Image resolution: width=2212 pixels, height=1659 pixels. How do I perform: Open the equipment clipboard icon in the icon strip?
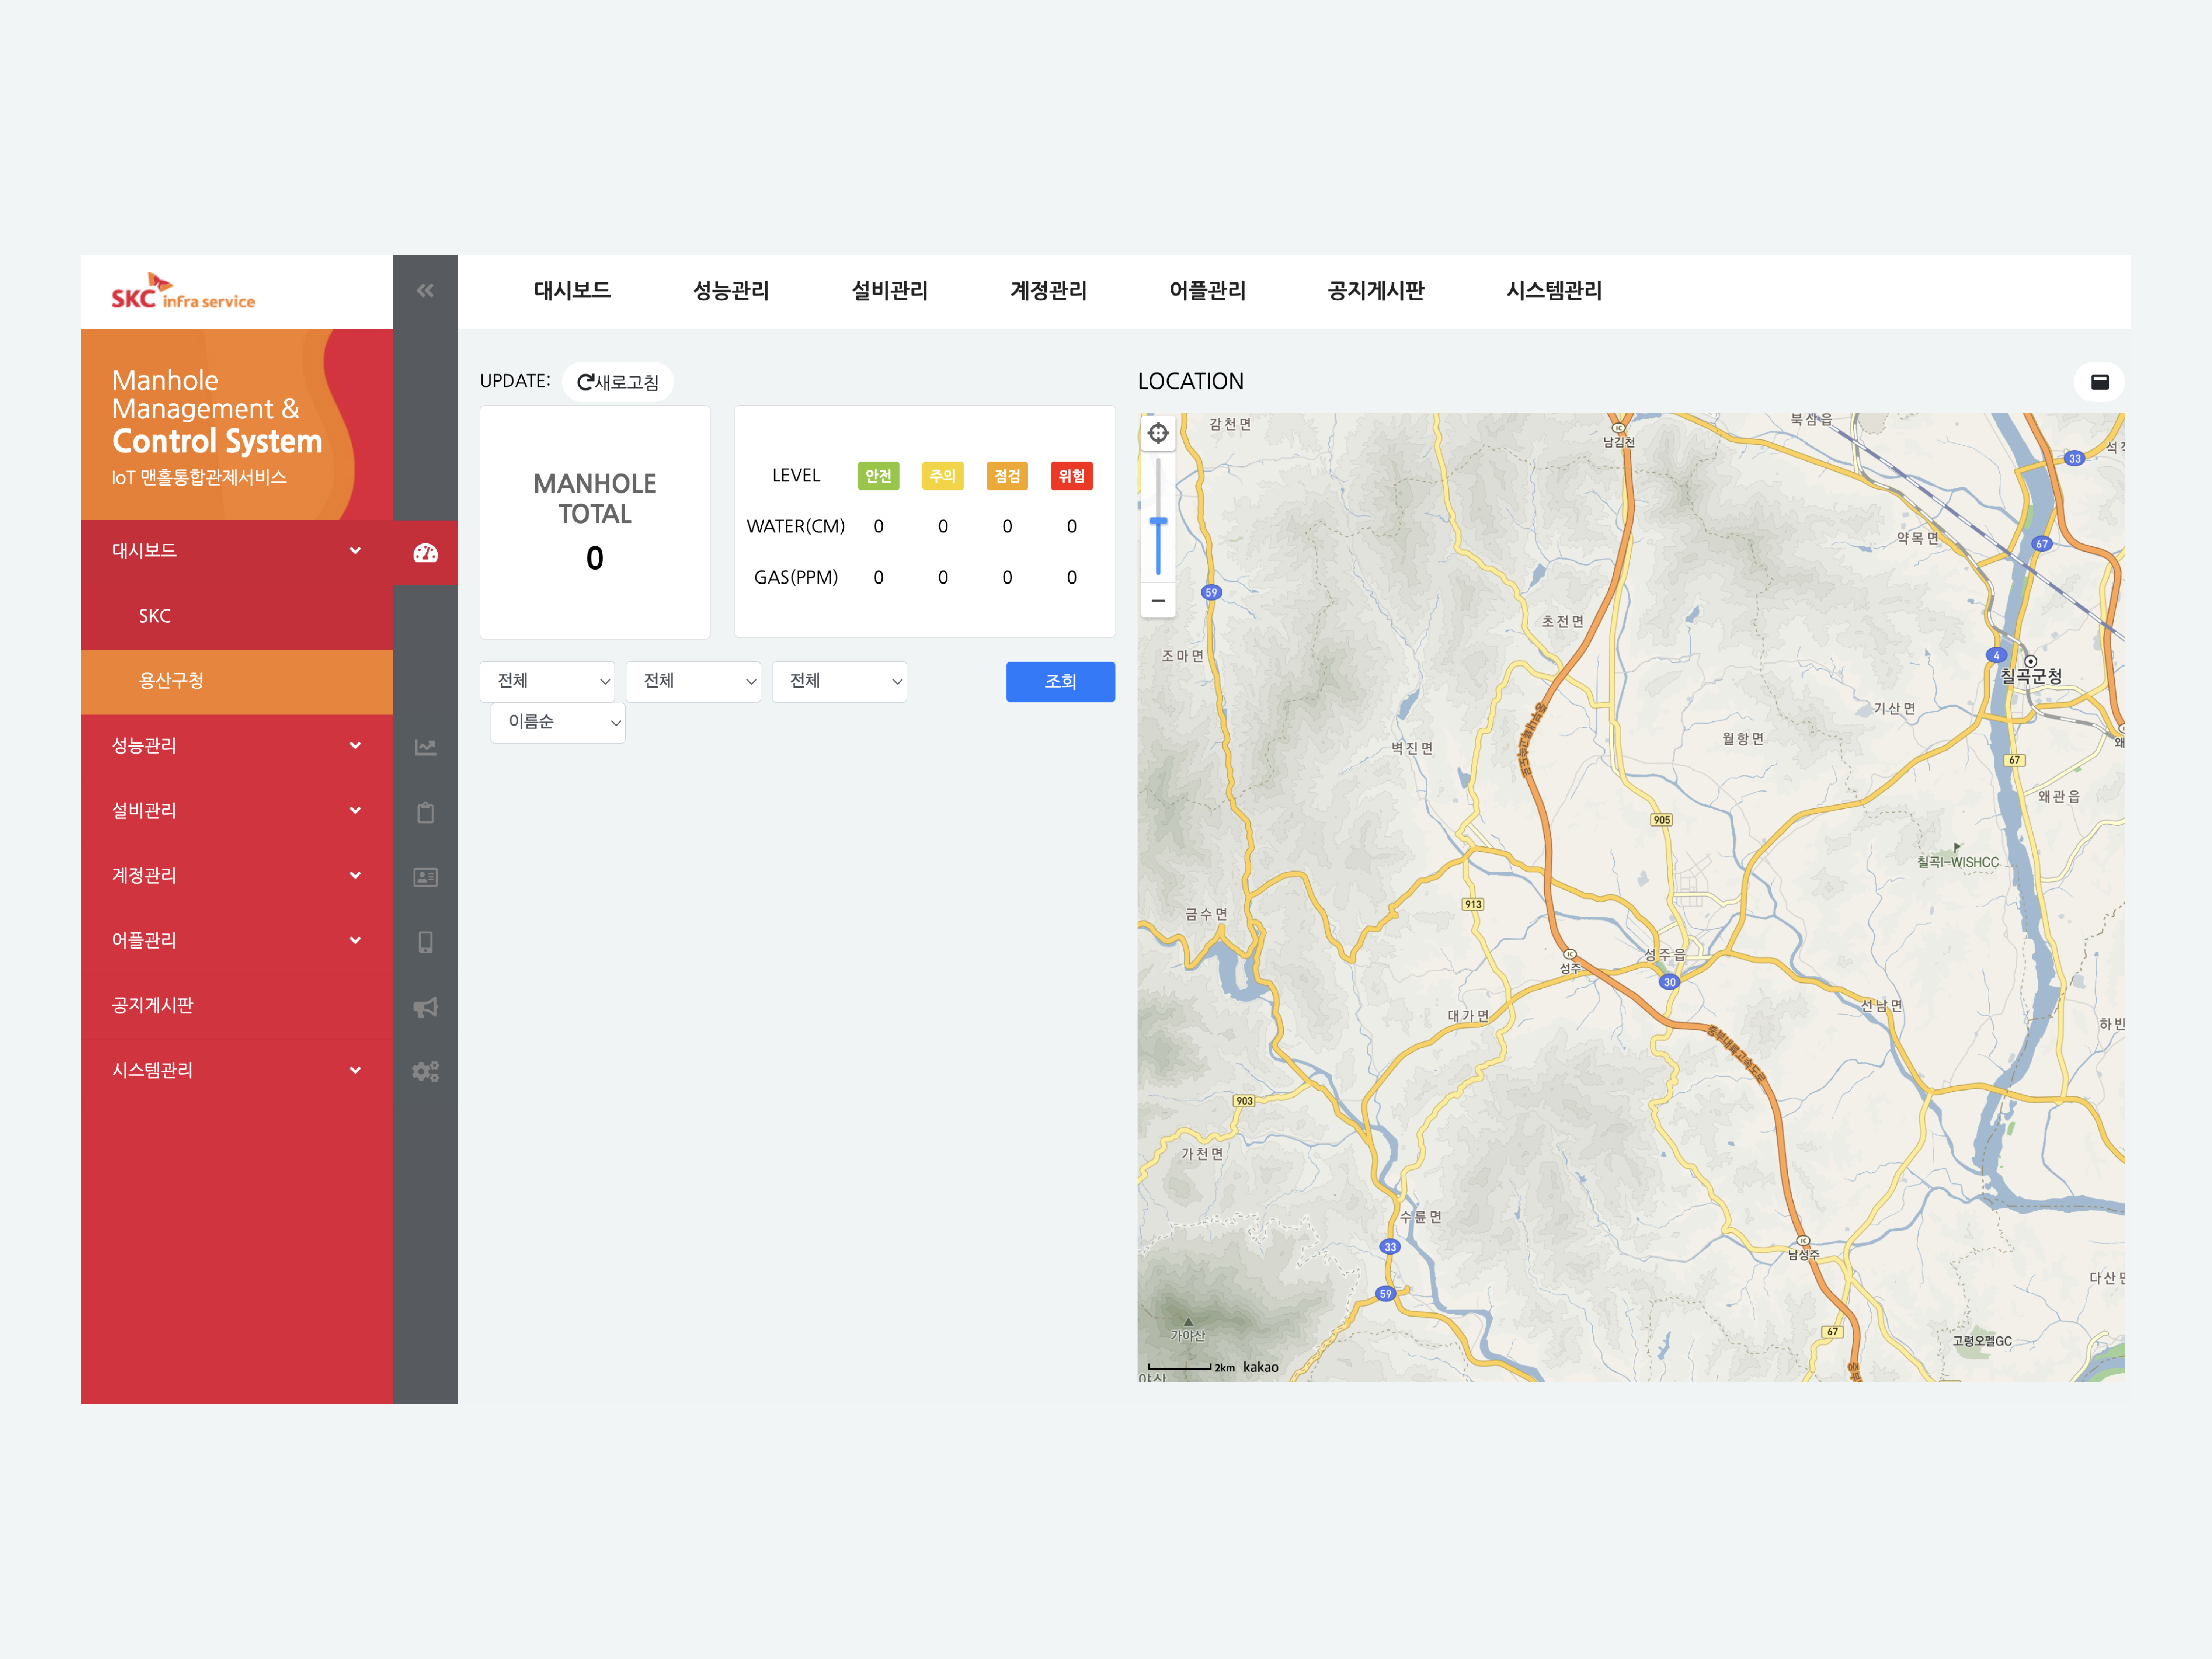pos(425,812)
